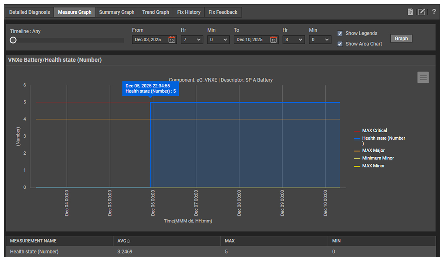444x261 pixels.
Task: Click the To date input field
Action: (250, 40)
